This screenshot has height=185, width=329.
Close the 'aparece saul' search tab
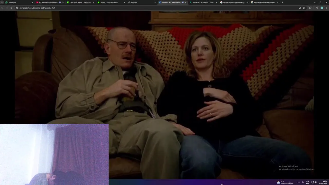247,2
